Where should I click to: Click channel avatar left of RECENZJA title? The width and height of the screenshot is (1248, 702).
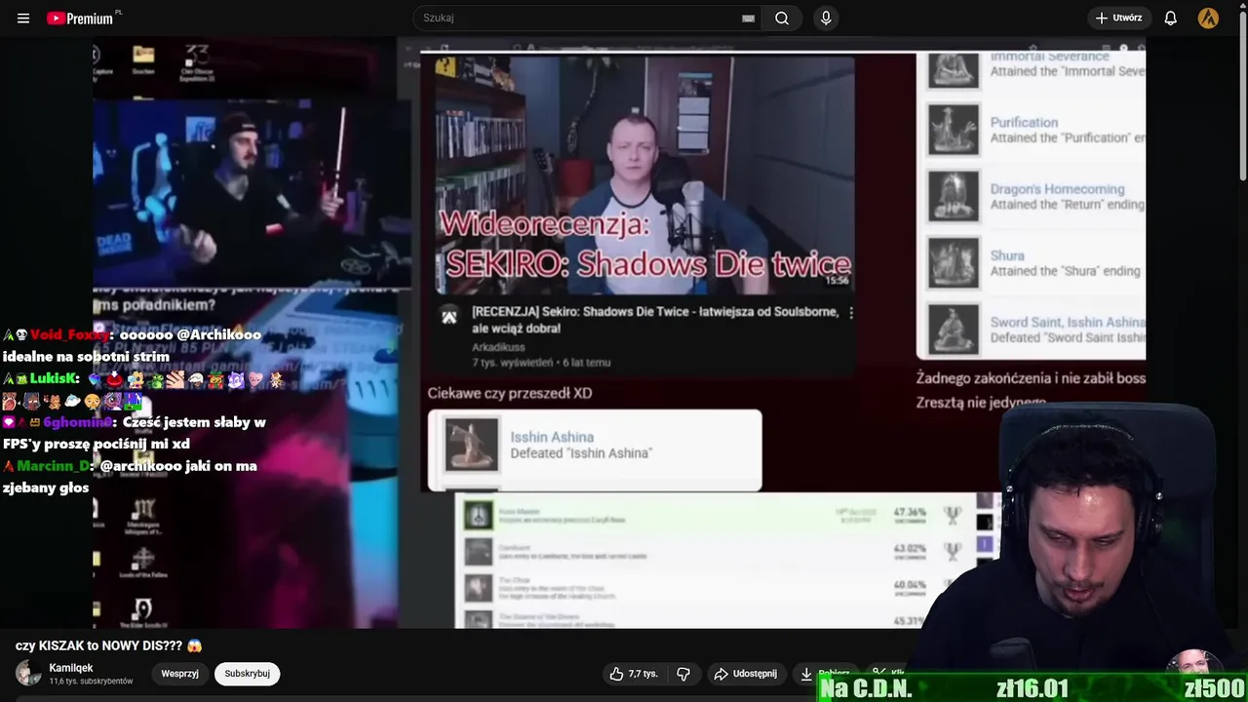[449, 317]
